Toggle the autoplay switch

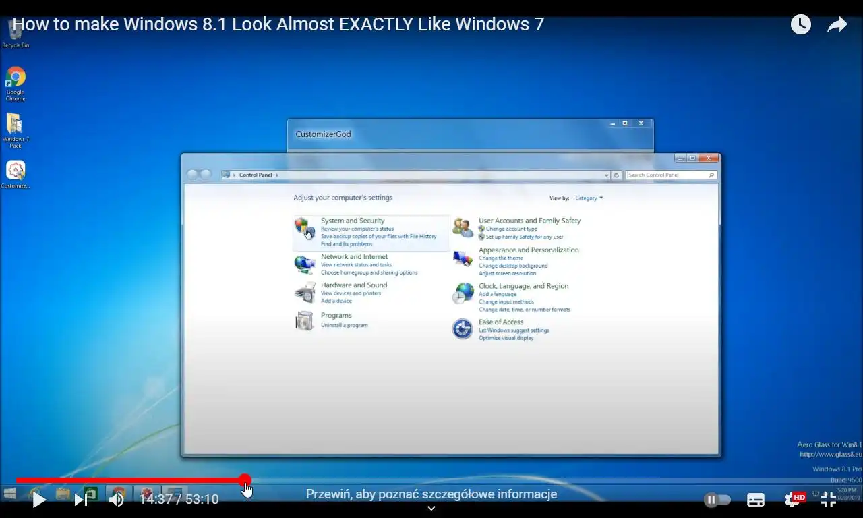717,500
